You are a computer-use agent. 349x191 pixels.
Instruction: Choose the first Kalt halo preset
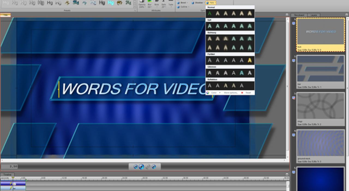209,26
